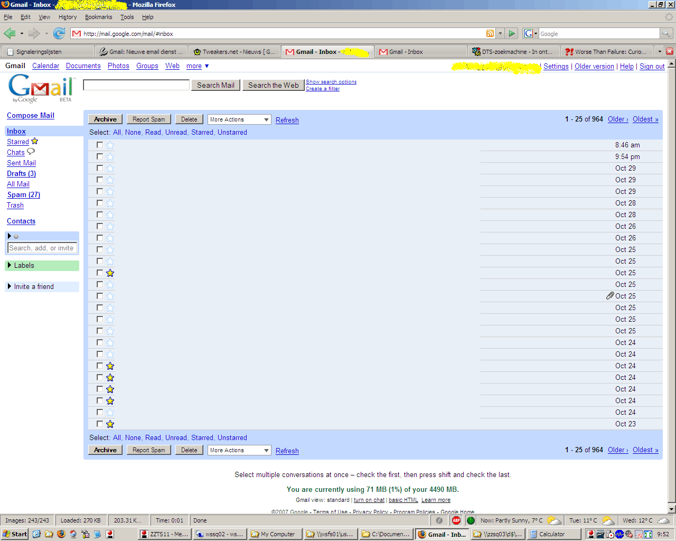Check the box for the 8:46 am conversation
The width and height of the screenshot is (676, 541).
pyautogui.click(x=100, y=145)
